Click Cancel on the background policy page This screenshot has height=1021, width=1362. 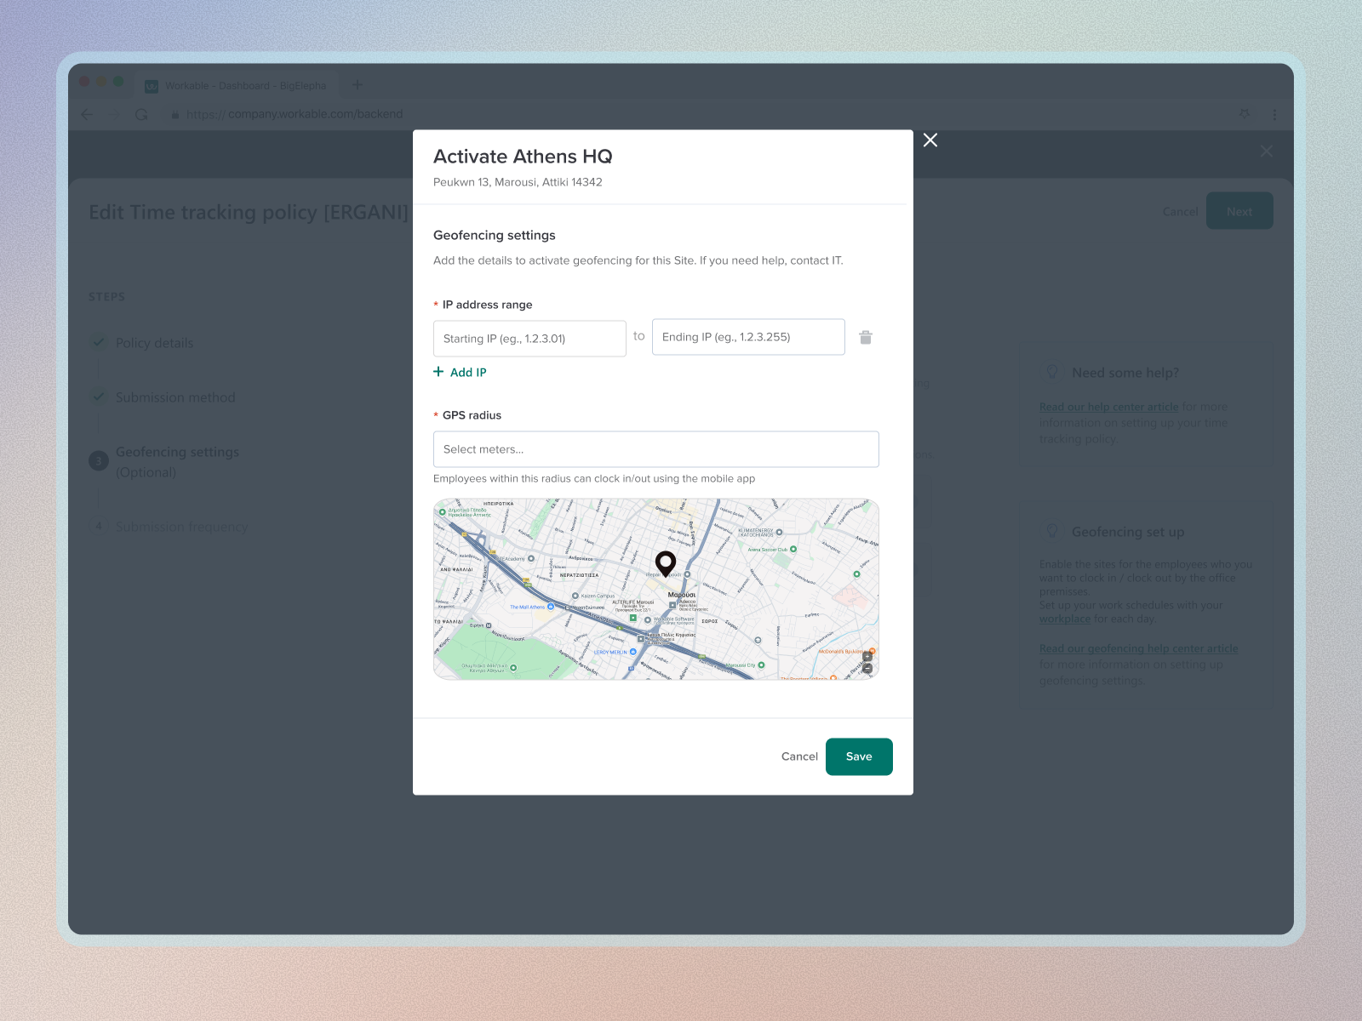coord(1180,212)
